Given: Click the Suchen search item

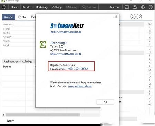Looking at the screenshot, I should [89, 7].
